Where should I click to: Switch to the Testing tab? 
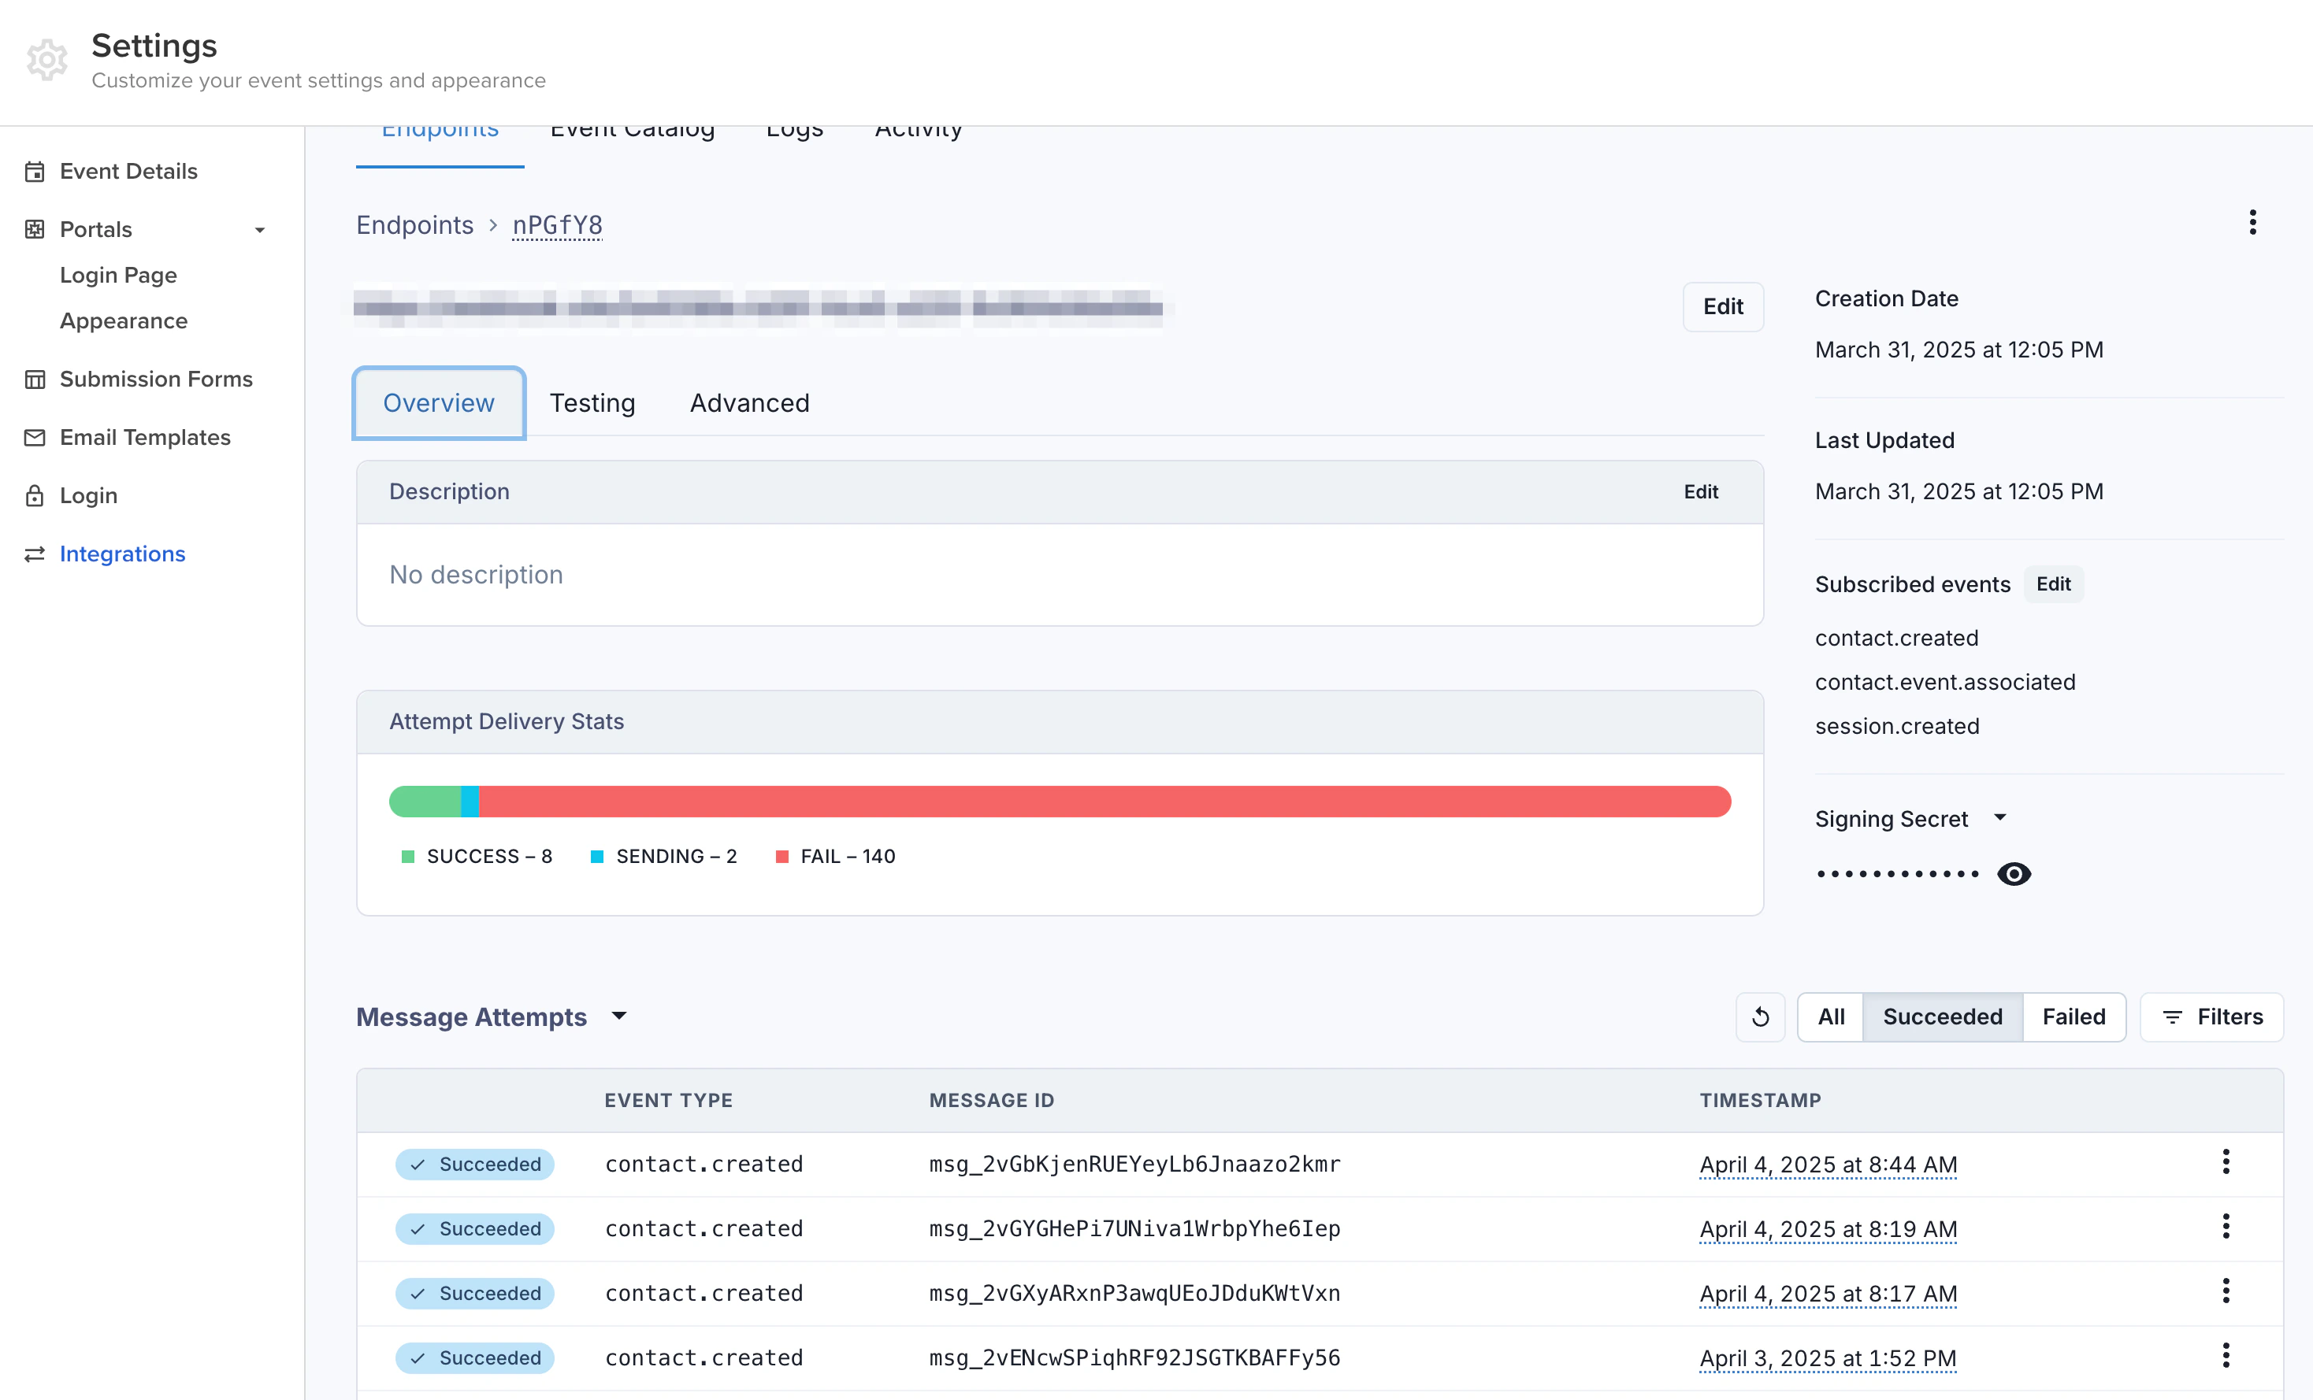tap(592, 402)
